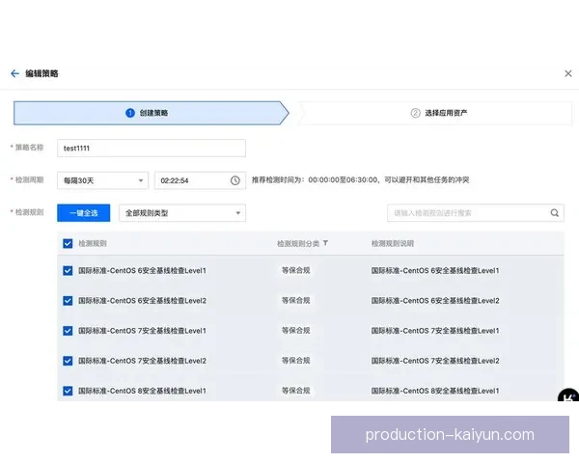The height and width of the screenshot is (463, 579).
Task: Click the round dark floating icon at right
Action: pyautogui.click(x=568, y=395)
